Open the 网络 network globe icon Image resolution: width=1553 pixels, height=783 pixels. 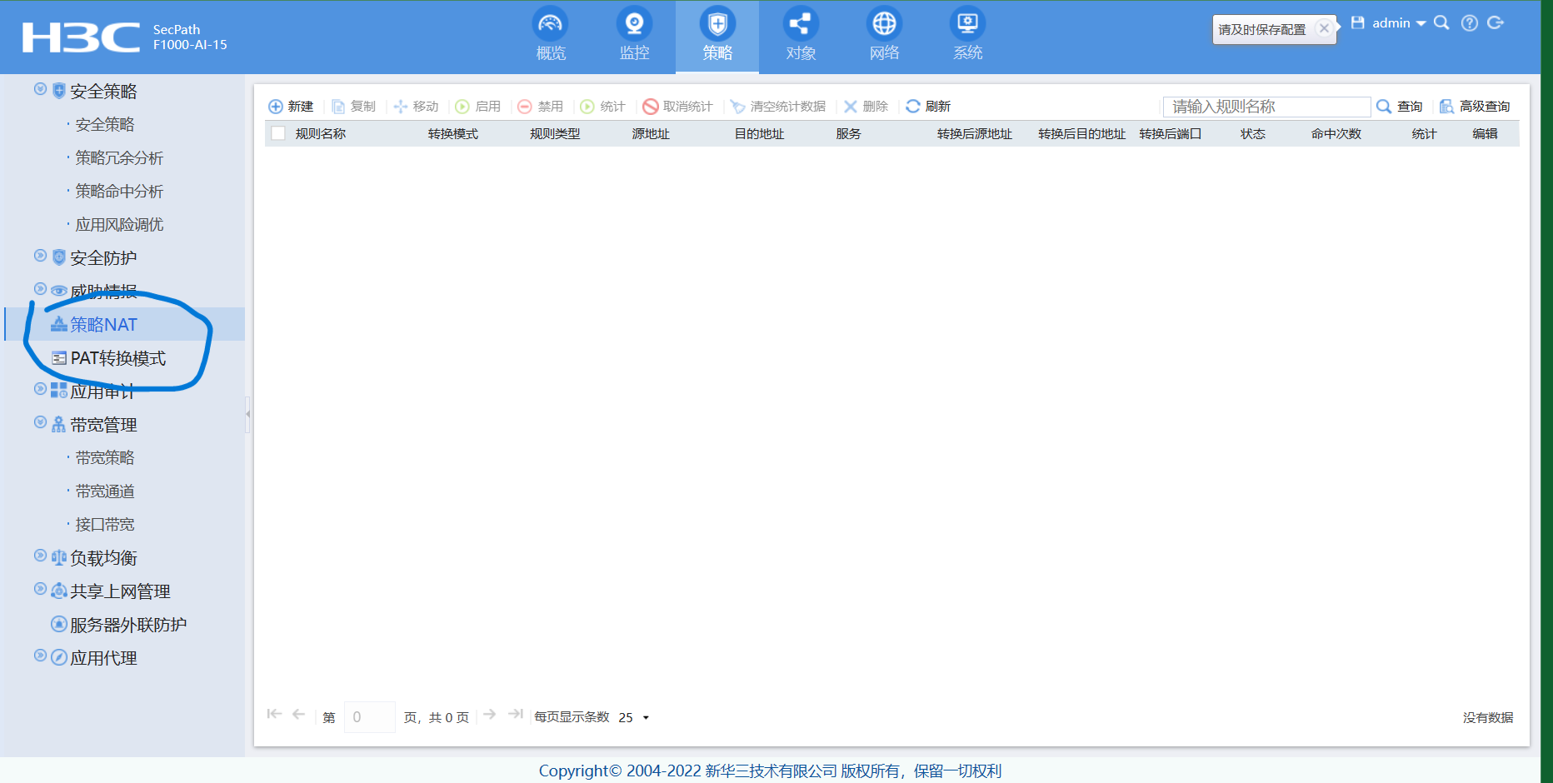click(884, 23)
